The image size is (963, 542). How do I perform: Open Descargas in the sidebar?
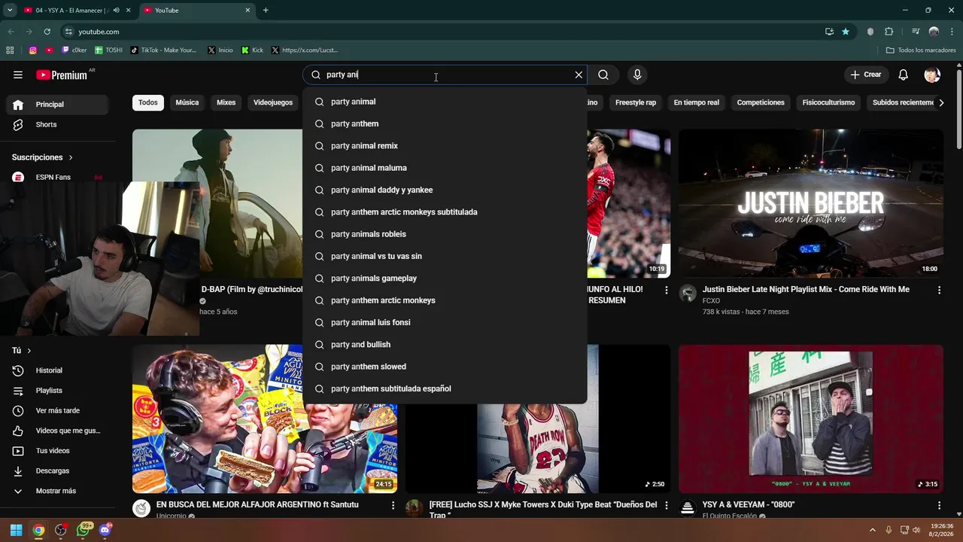coord(56,470)
